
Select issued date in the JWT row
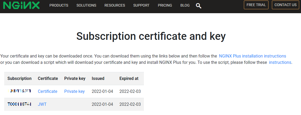pos(102,104)
